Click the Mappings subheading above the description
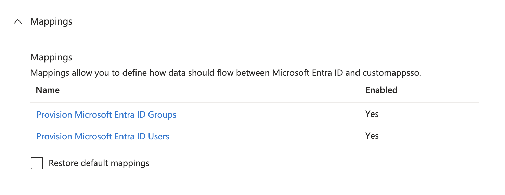Image resolution: width=505 pixels, height=195 pixels. click(x=51, y=57)
